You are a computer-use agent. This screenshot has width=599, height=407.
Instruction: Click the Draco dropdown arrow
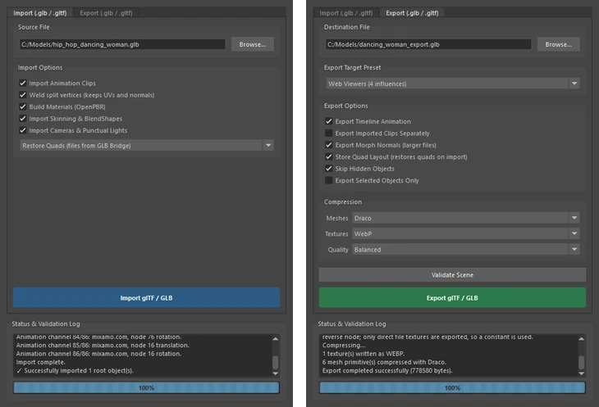[574, 218]
